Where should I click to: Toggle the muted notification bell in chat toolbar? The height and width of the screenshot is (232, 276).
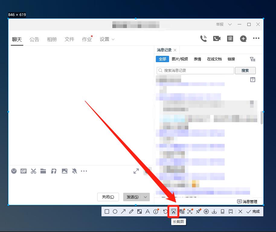pos(74,171)
